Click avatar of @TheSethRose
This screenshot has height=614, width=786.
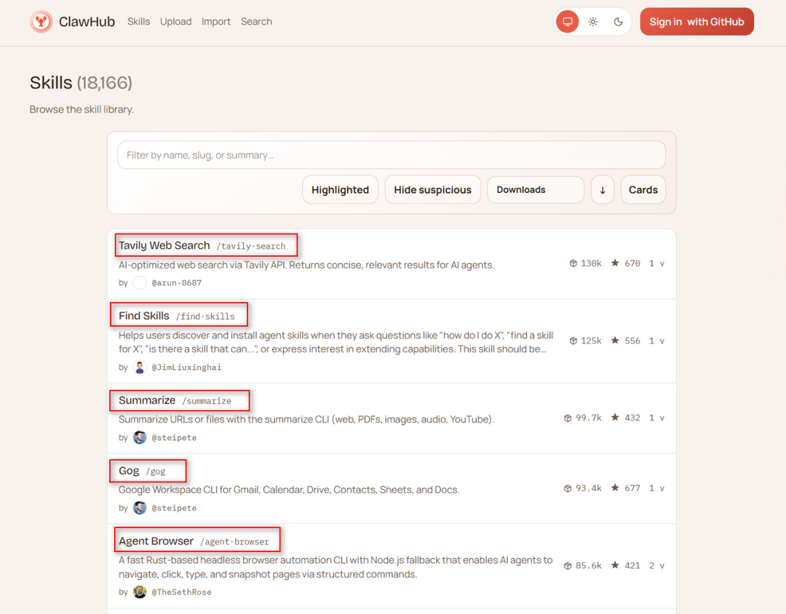tap(140, 592)
